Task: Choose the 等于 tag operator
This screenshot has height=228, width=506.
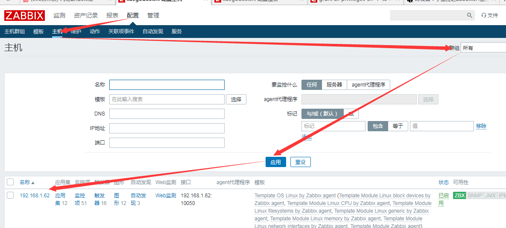Action: point(398,126)
